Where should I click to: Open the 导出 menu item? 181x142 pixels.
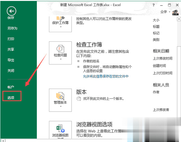click(11, 60)
